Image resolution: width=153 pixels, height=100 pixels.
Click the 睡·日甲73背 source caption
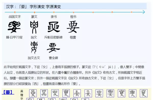(x=14, y=37)
